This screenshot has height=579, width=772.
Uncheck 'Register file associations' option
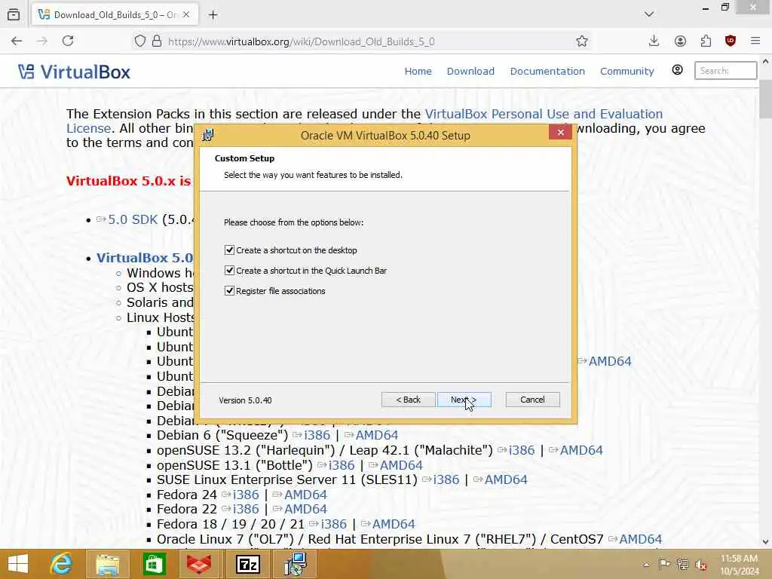pyautogui.click(x=229, y=291)
